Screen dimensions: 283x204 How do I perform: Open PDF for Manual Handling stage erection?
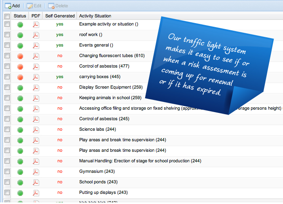click(36, 161)
